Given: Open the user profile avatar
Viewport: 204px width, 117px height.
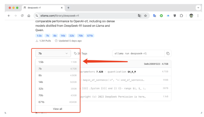Looking at the screenshot, I should pyautogui.click(x=191, y=16).
